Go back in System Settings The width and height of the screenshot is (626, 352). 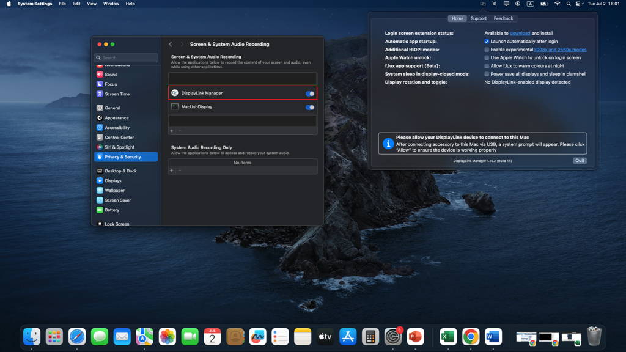(x=171, y=44)
